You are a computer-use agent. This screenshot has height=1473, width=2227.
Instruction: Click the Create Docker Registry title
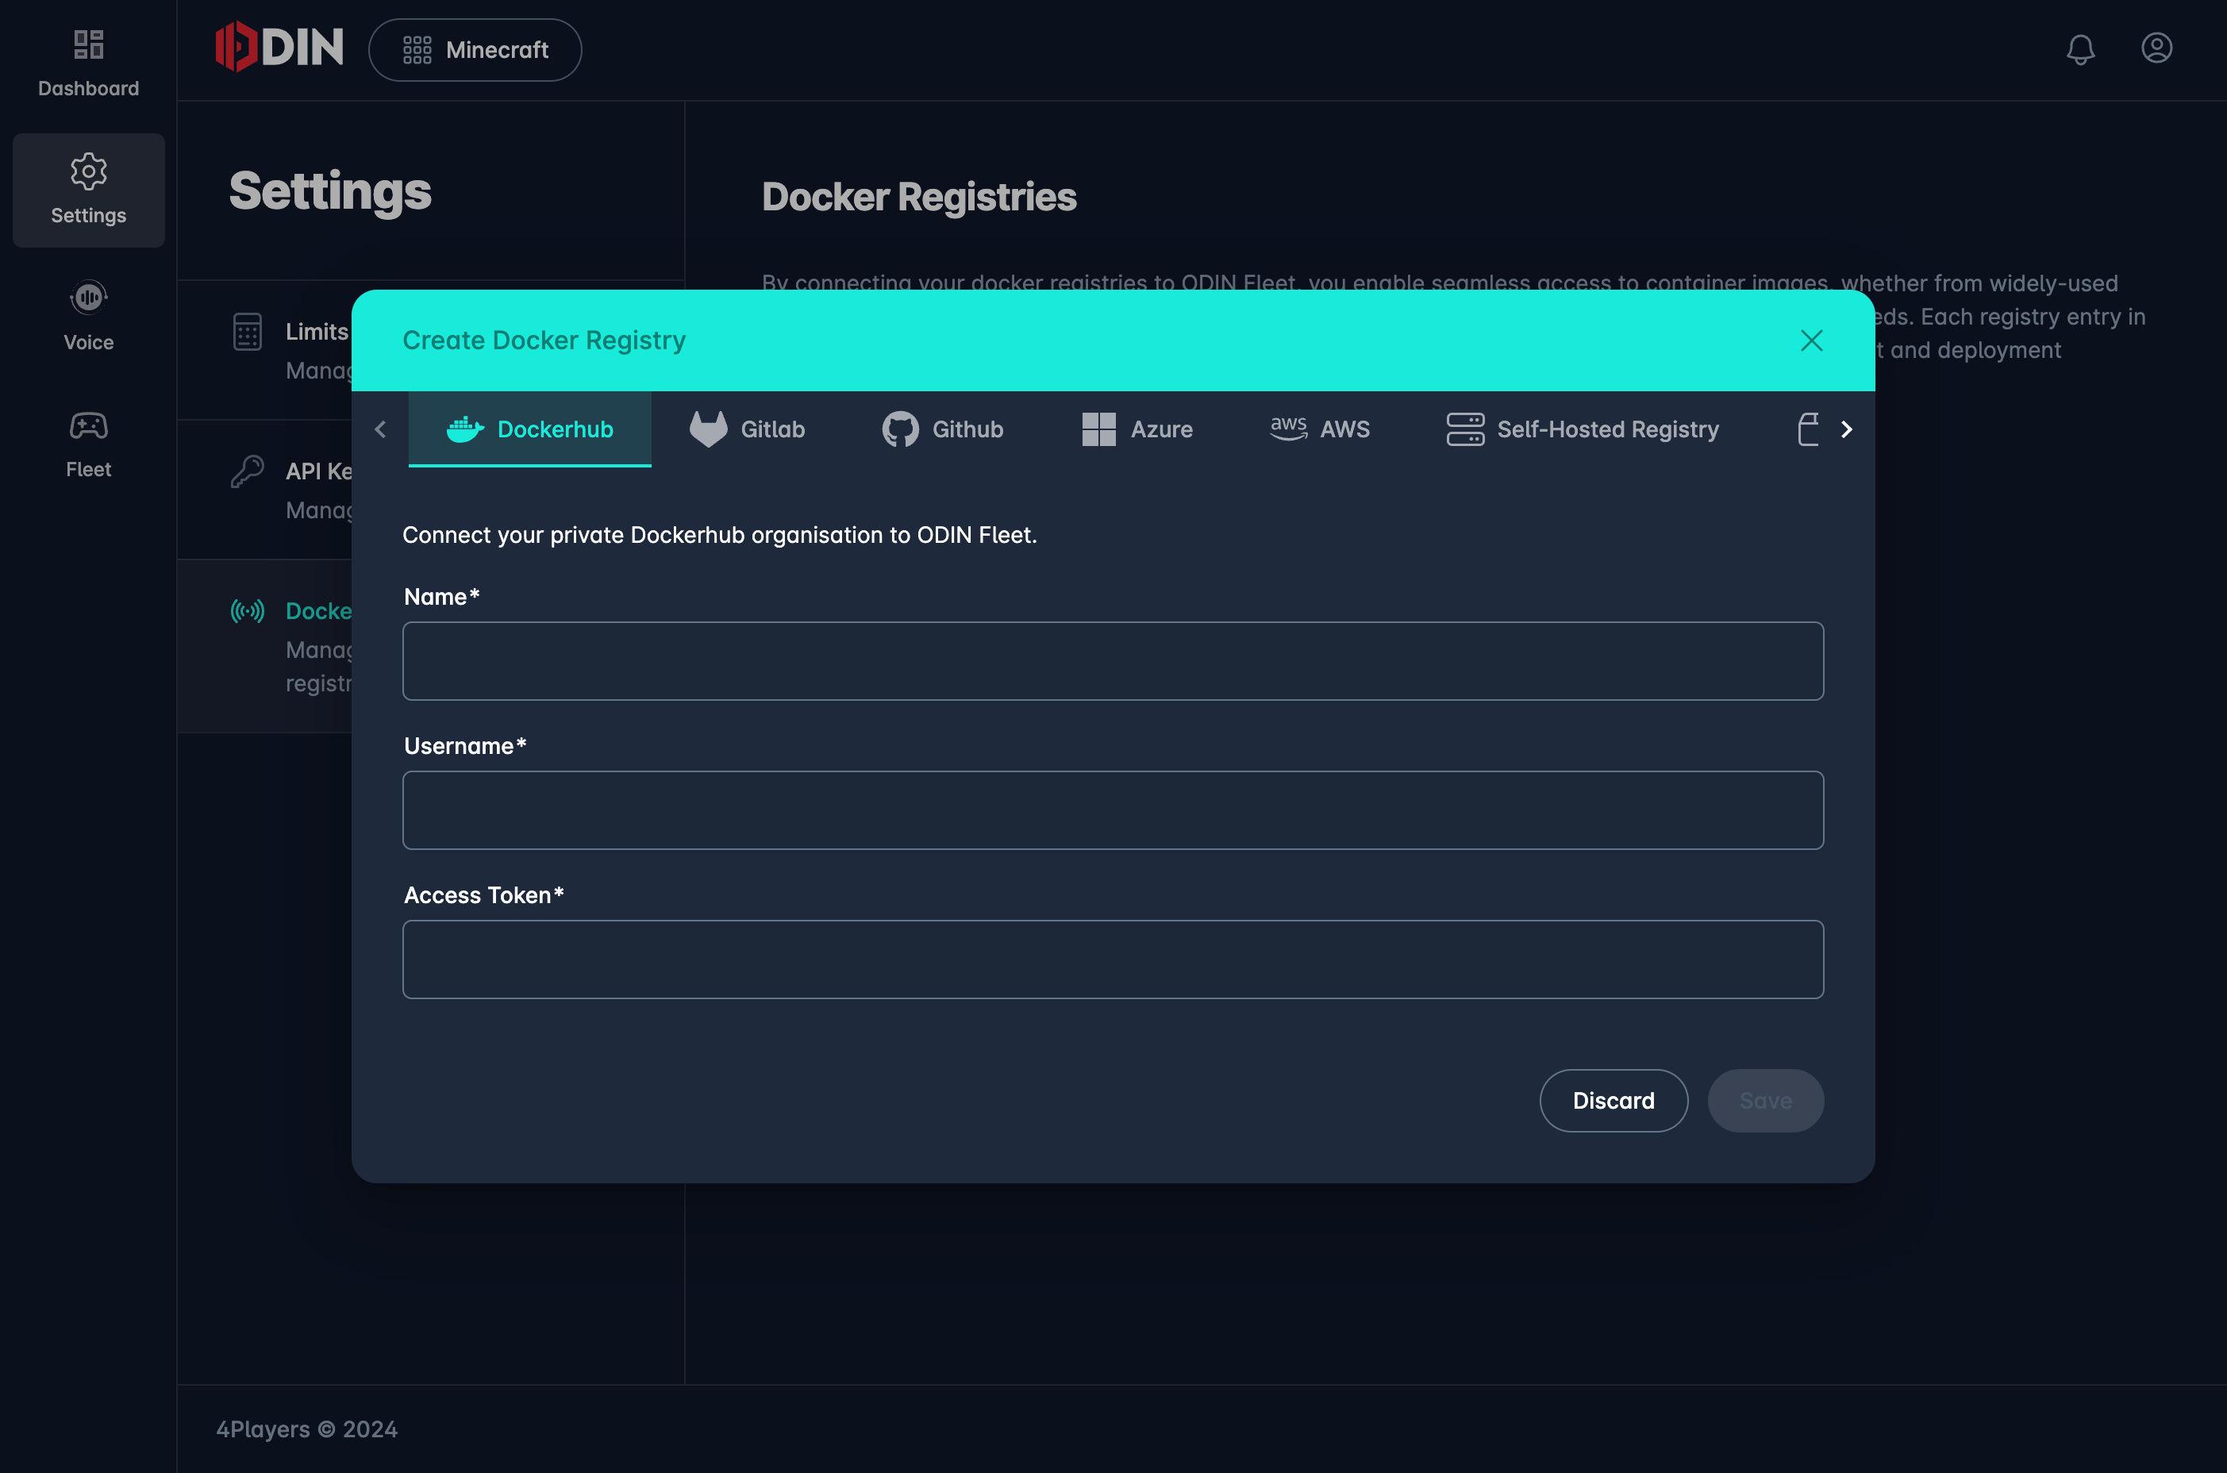544,340
